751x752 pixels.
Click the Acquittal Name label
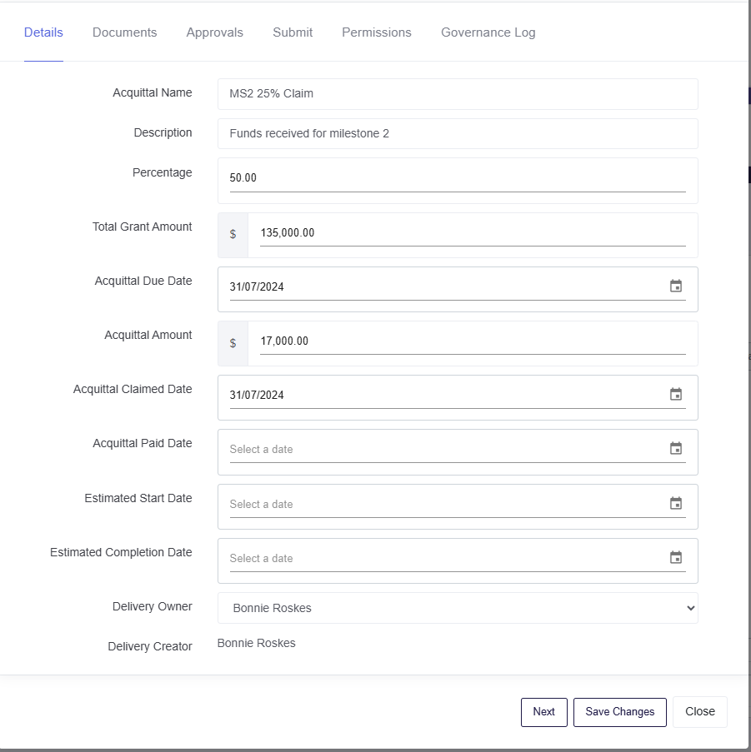153,92
